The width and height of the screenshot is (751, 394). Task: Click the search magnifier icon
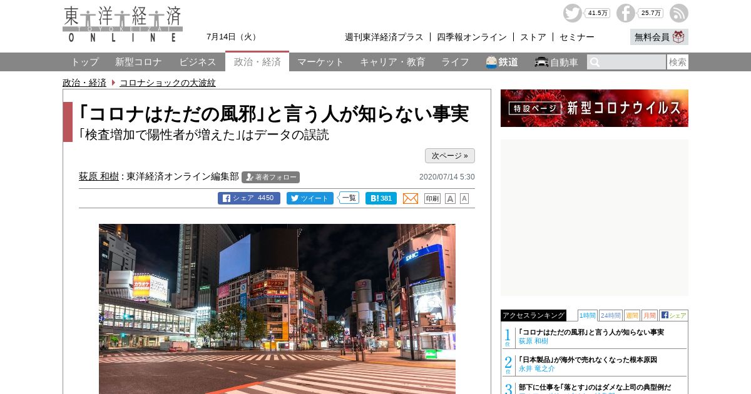[x=595, y=62]
